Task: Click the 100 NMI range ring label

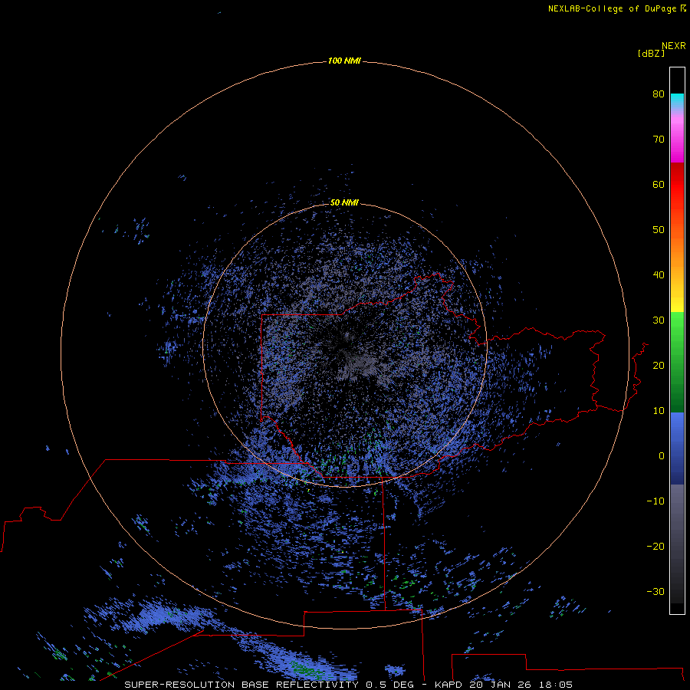Action: tap(344, 61)
